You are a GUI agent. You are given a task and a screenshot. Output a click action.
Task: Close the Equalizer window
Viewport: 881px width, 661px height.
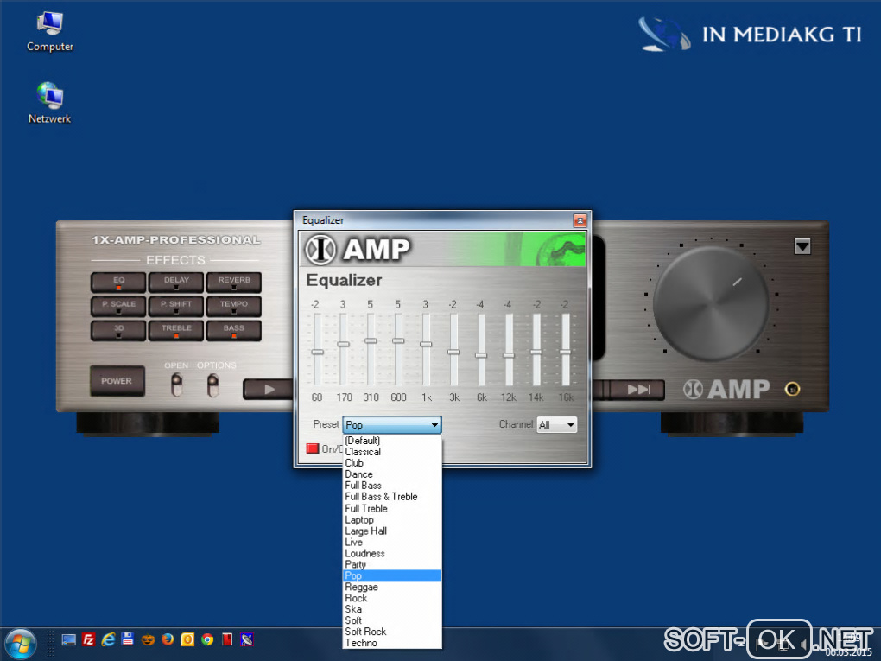coord(580,220)
